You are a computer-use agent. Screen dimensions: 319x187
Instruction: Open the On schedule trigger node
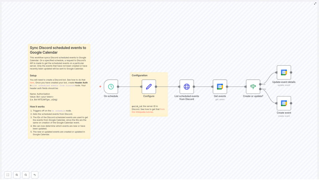[x=111, y=86]
